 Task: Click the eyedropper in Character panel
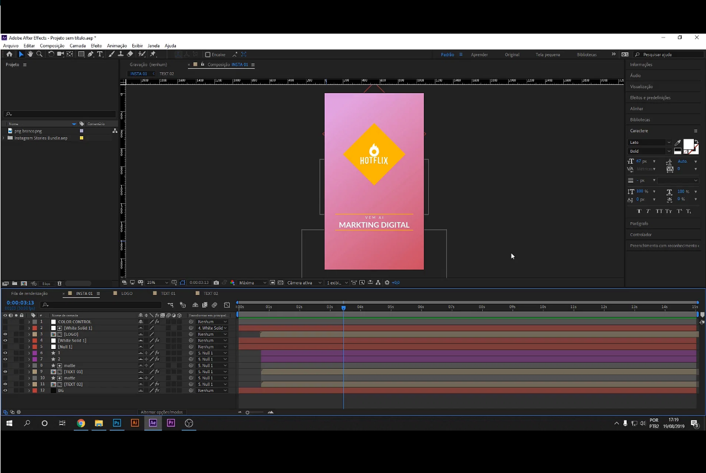coord(678,143)
